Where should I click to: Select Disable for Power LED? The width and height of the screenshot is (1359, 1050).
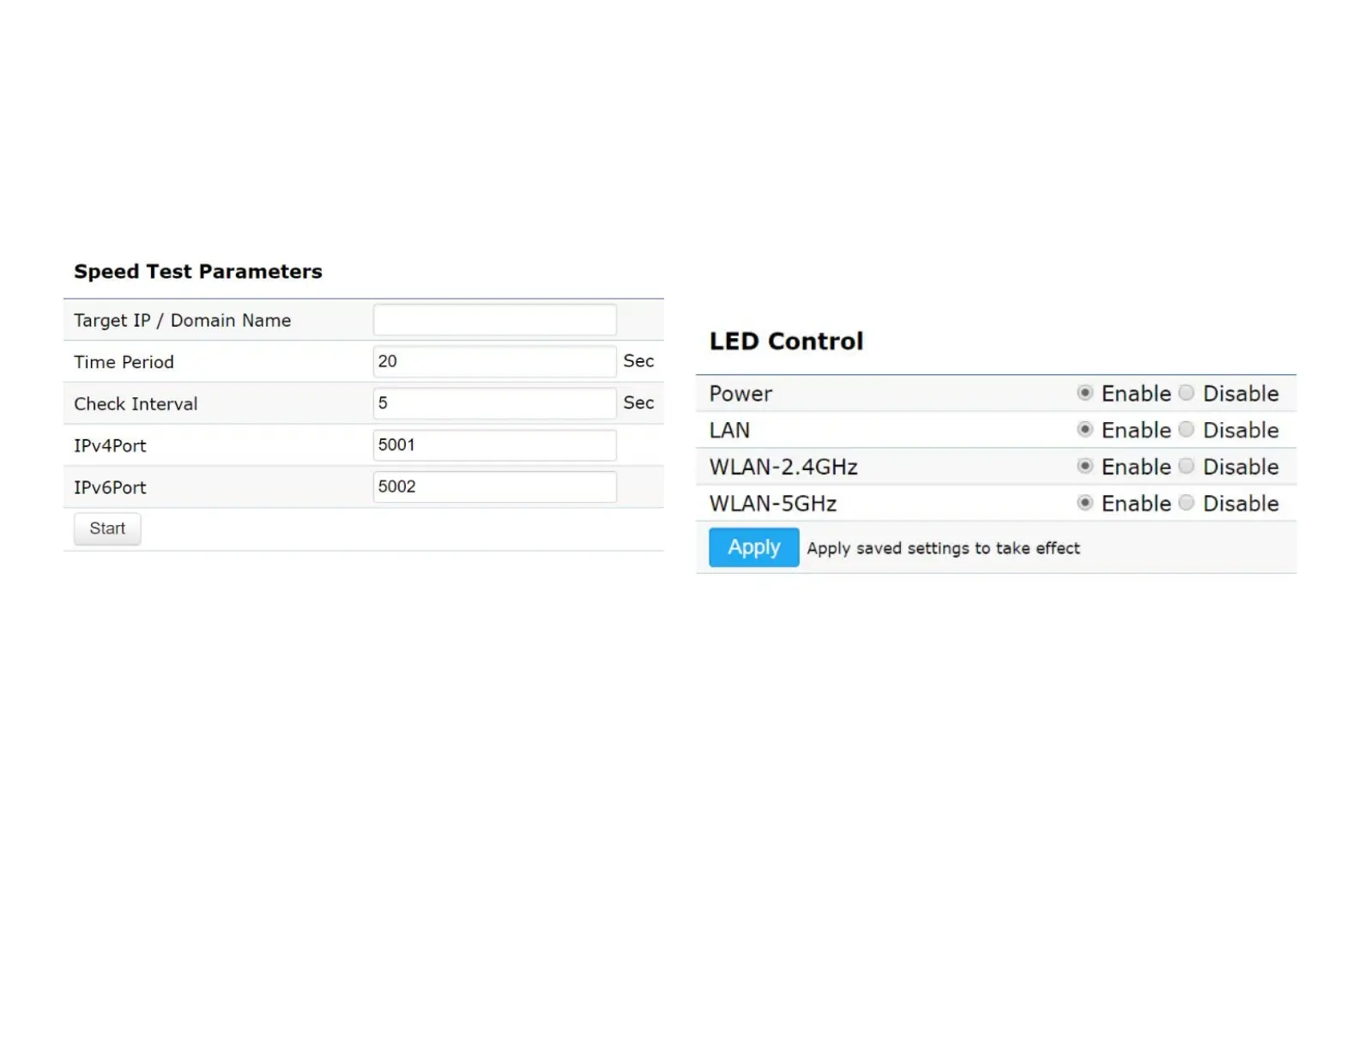(1187, 393)
